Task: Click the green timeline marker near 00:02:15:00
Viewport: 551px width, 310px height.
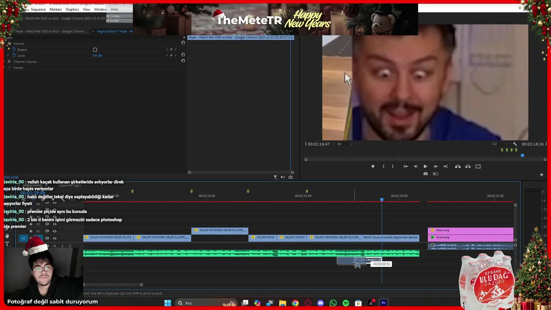Action: coord(307,191)
